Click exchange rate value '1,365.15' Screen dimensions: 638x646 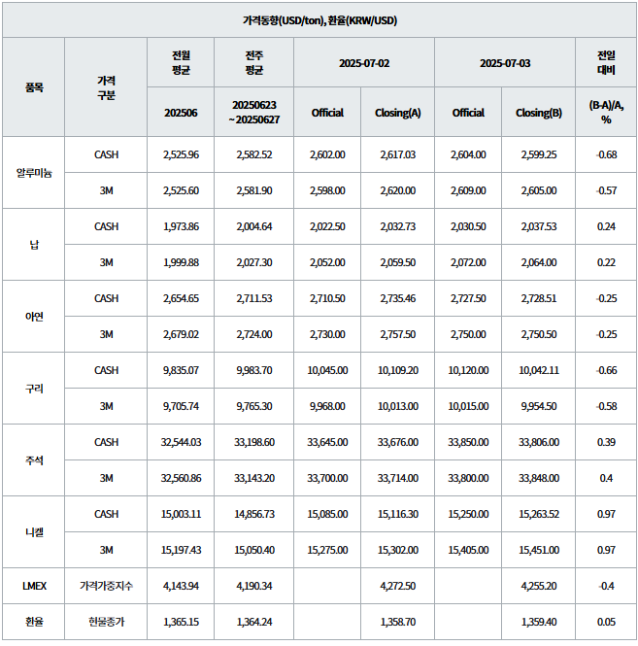(x=181, y=622)
